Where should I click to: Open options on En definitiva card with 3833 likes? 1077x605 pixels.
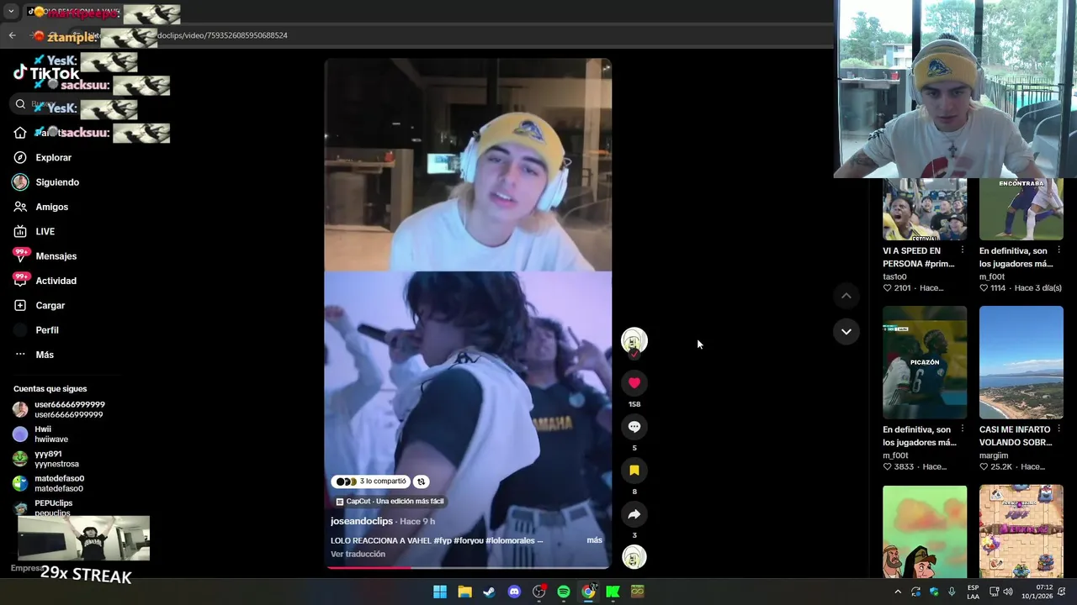point(963,429)
